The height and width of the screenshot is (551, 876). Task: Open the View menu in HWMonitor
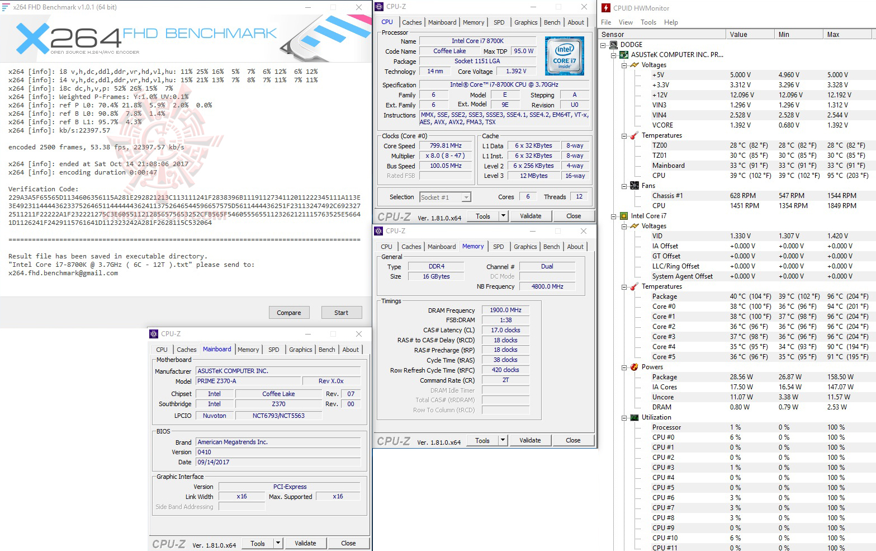(x=626, y=22)
